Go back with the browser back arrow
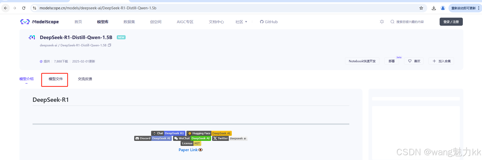 click(6, 8)
